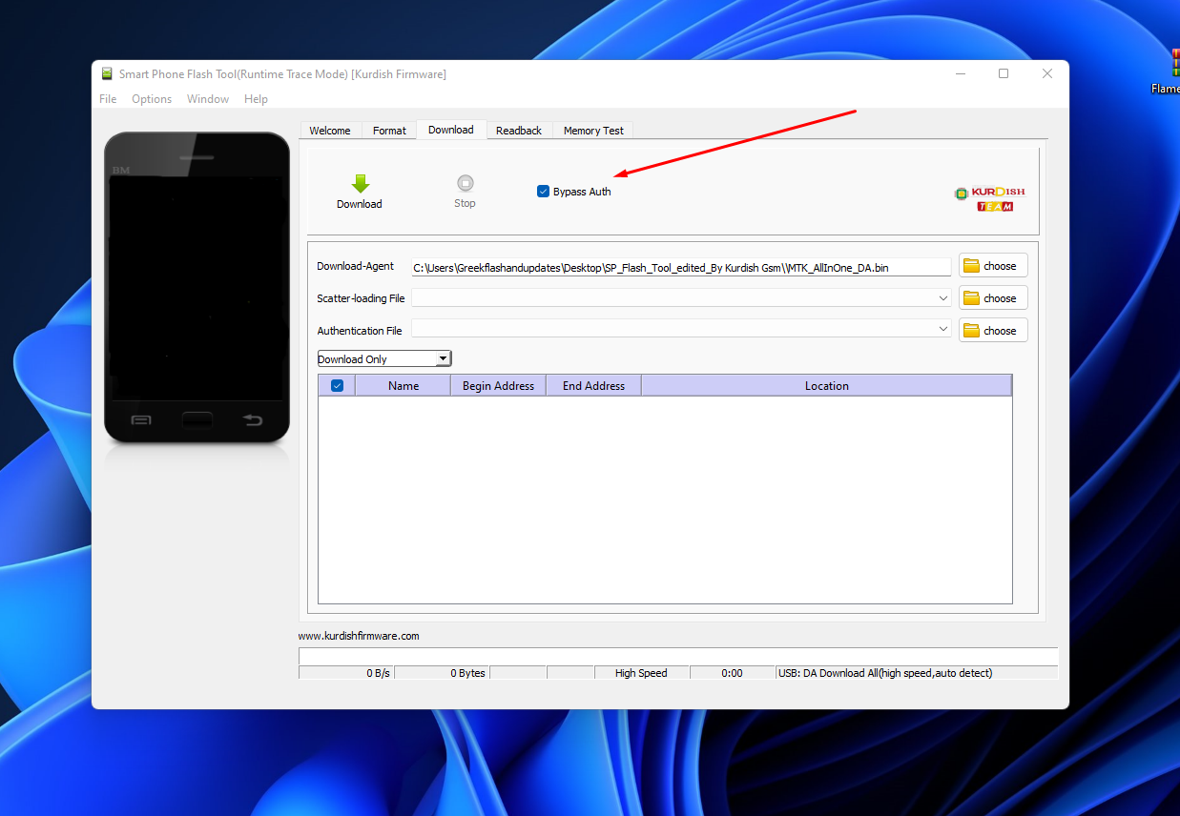Uncheck the Bypass Auth checkbox

click(544, 192)
